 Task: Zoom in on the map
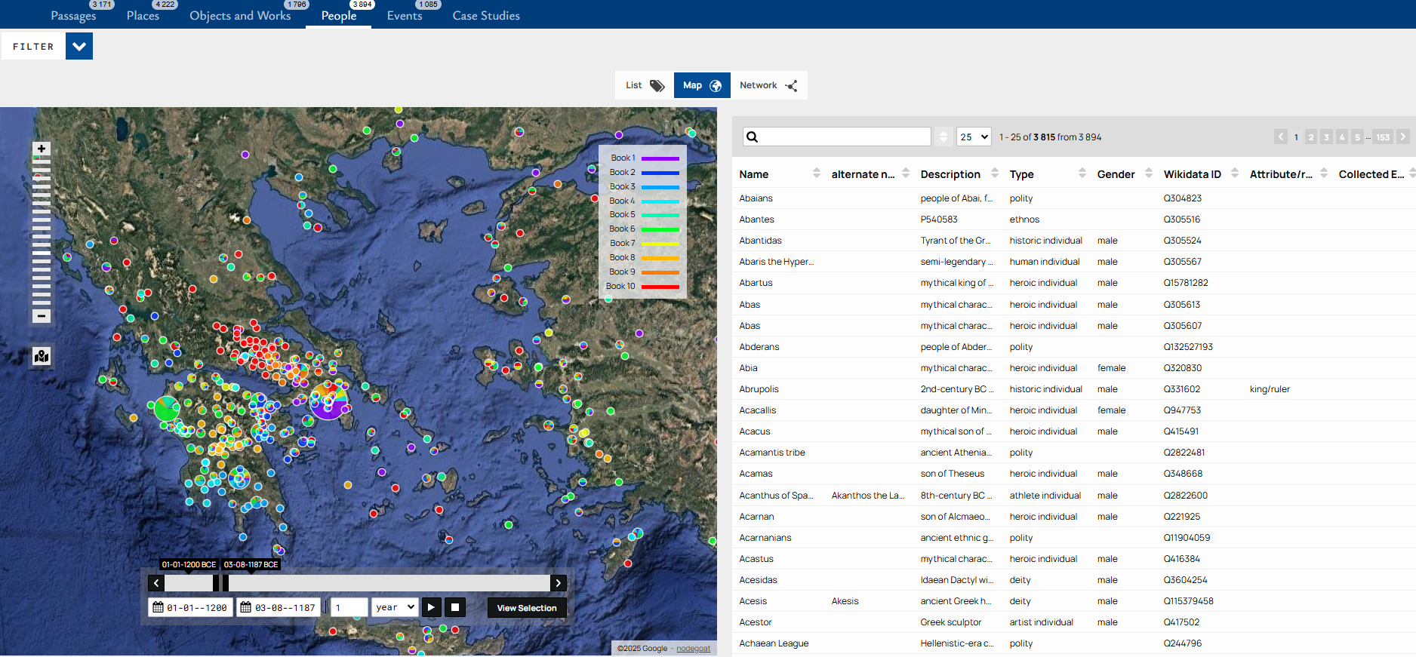tap(42, 149)
